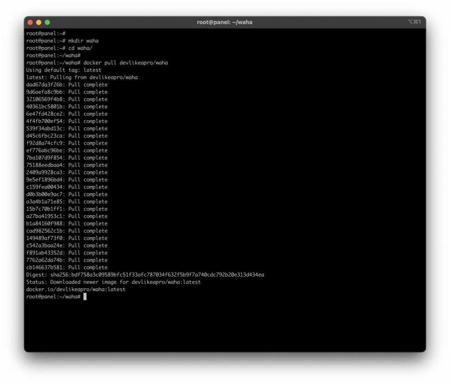Click the layer ID cb146637b581

[45, 268]
